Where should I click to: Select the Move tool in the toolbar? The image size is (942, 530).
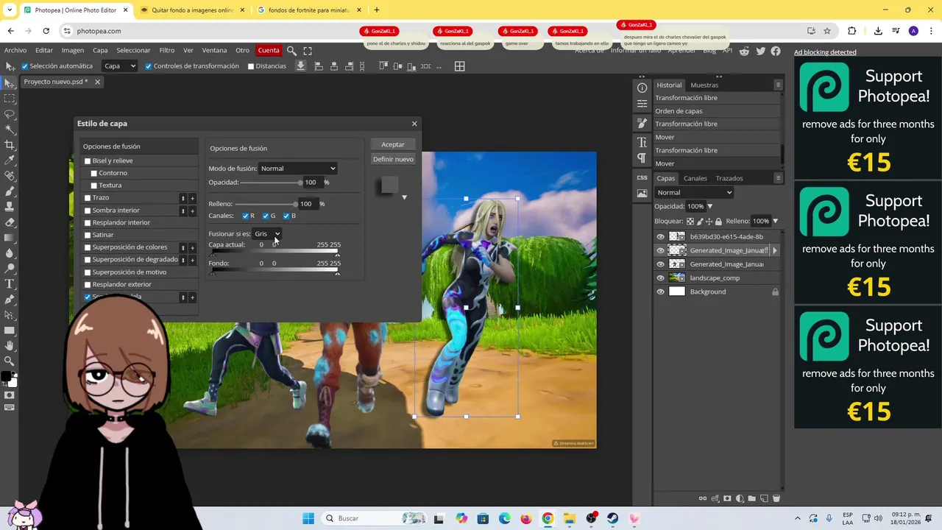click(10, 82)
